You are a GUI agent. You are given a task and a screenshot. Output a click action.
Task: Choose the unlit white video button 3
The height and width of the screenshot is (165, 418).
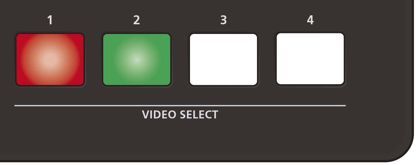tap(224, 60)
